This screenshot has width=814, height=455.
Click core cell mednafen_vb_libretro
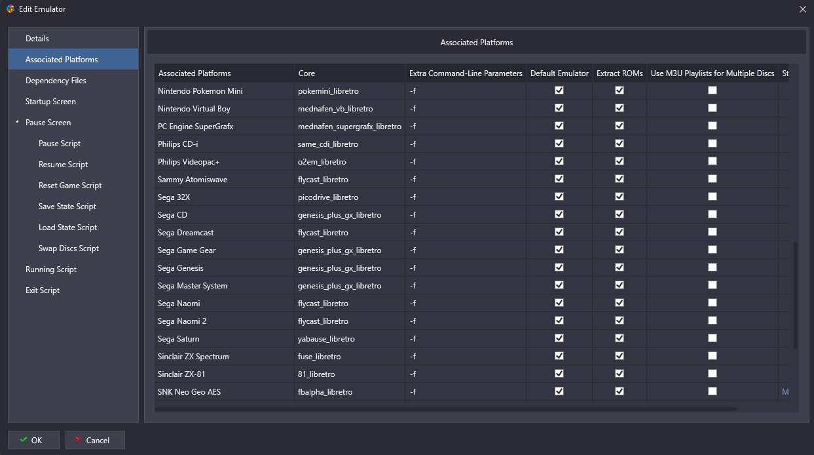350,108
